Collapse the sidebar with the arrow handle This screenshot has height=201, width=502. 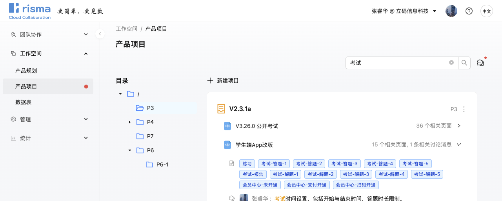click(x=100, y=34)
